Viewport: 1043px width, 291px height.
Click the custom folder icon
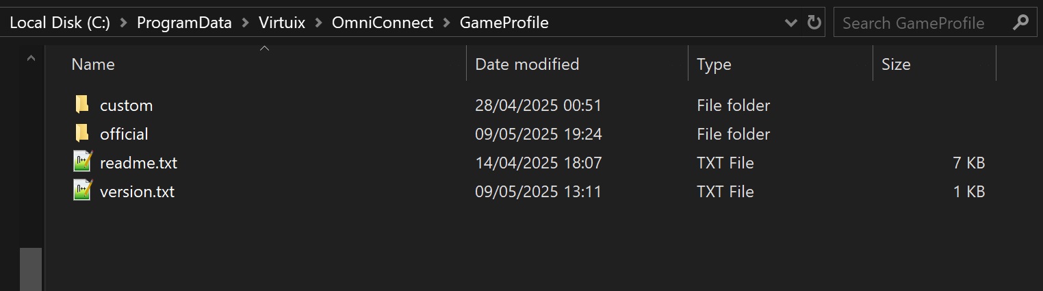[82, 105]
